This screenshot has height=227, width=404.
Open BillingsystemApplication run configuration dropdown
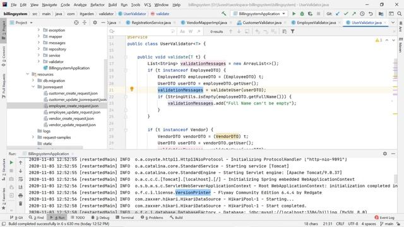(x=259, y=14)
